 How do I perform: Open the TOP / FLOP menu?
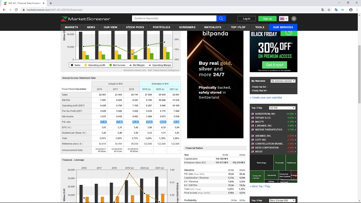click(238, 27)
